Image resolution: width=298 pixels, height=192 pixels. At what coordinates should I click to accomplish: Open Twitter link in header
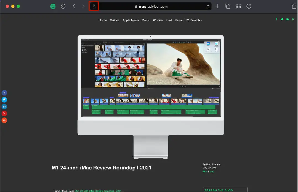pos(282,19)
